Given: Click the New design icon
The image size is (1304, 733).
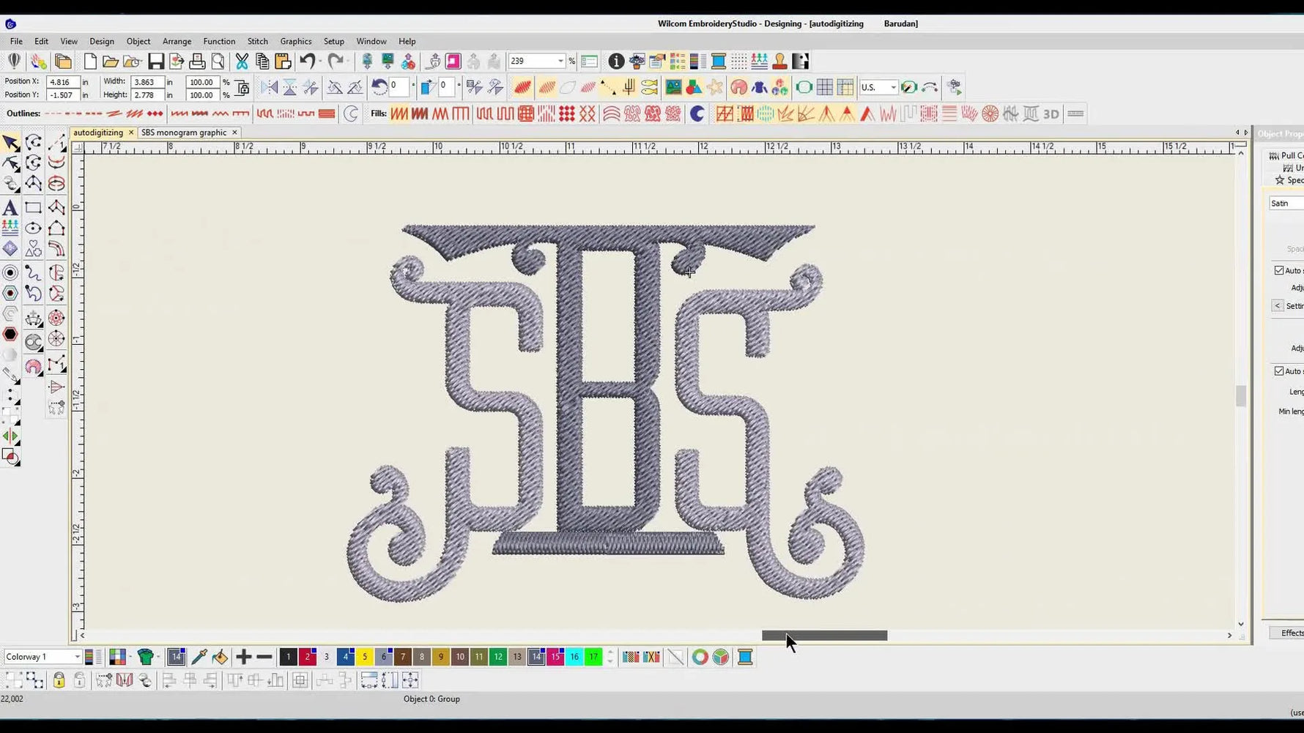Looking at the screenshot, I should pos(90,62).
